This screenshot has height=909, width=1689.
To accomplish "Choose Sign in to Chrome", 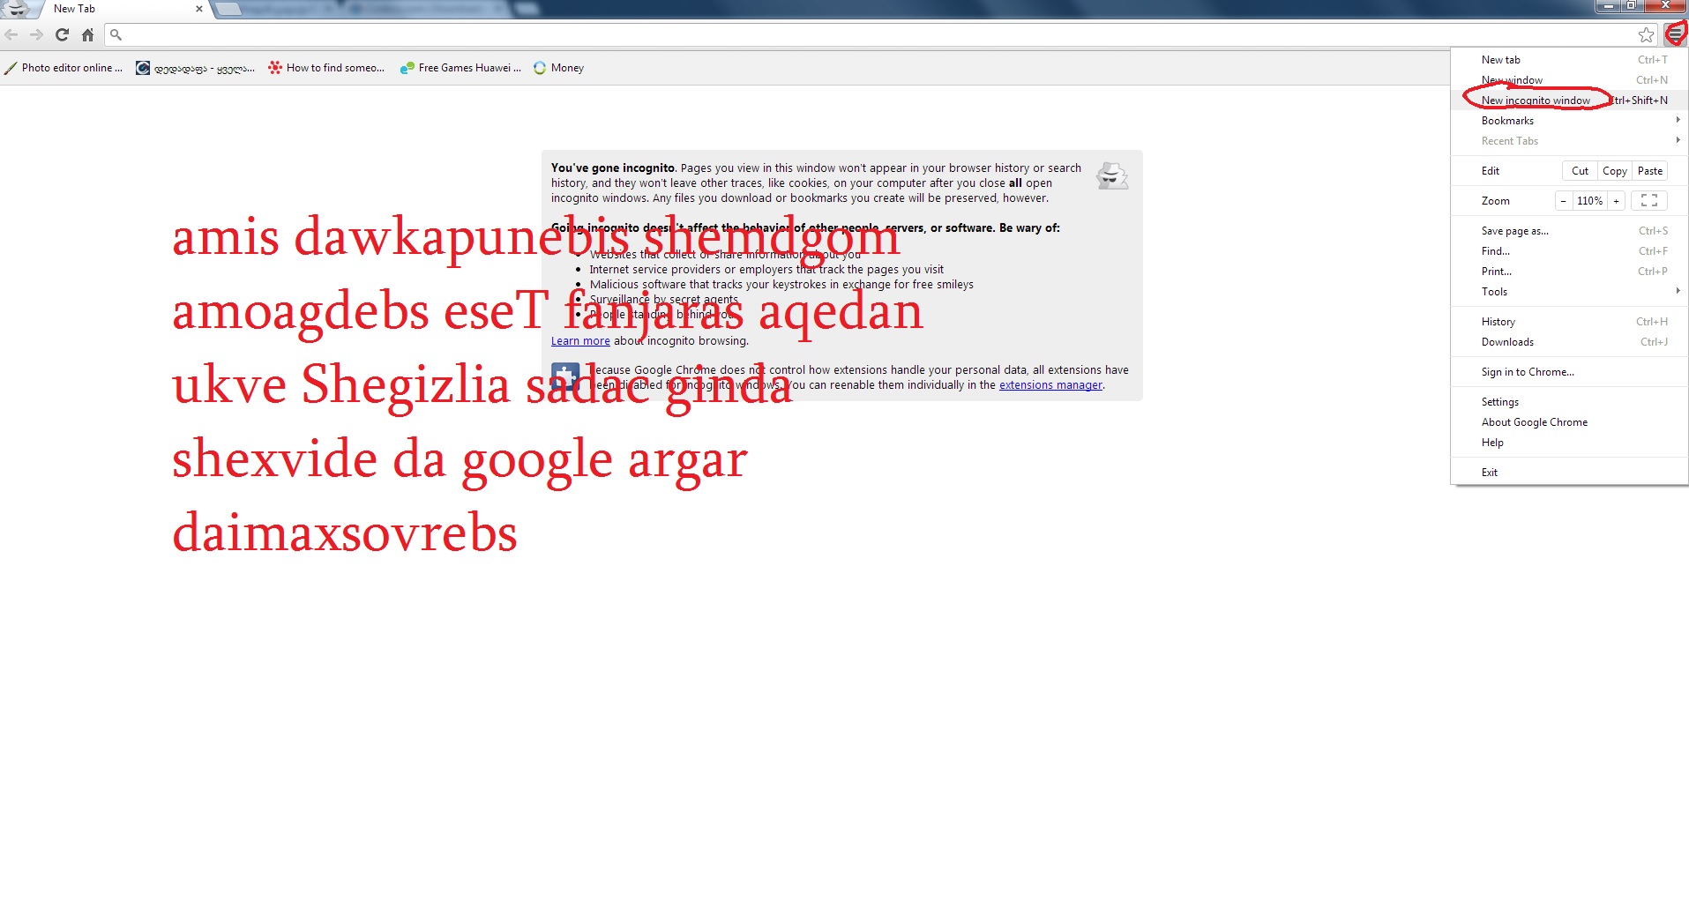I will (1569, 372).
